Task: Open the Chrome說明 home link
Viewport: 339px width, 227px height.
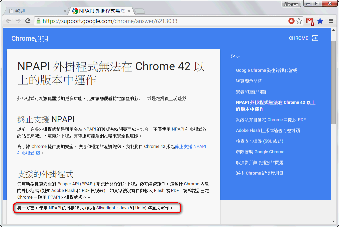Action: coord(30,38)
